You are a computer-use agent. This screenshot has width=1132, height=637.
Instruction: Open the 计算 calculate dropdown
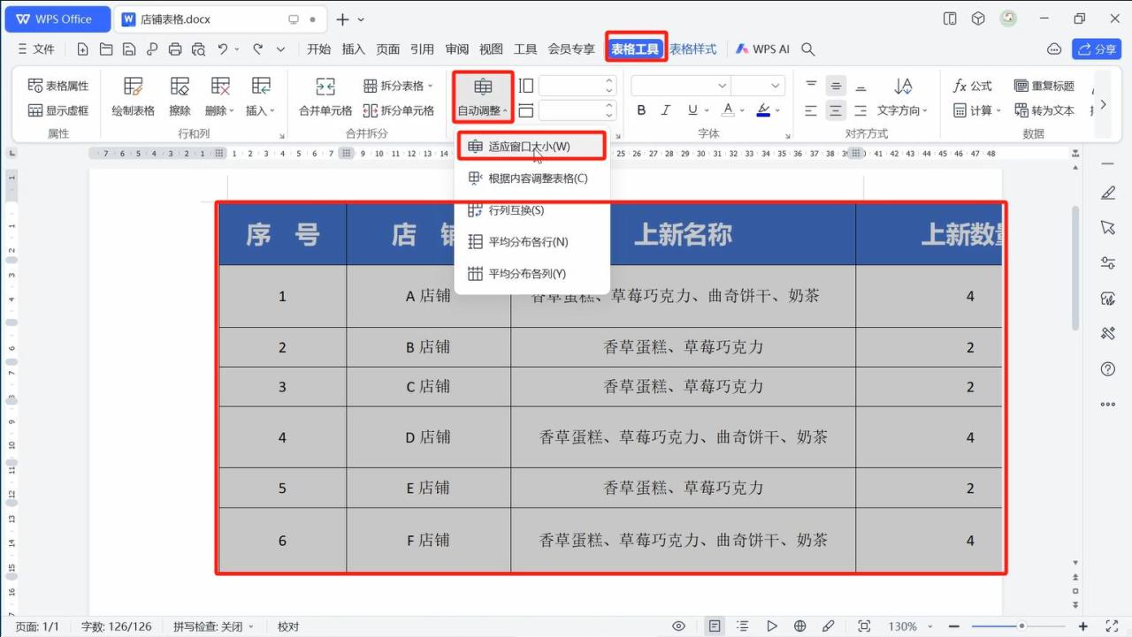[x=976, y=110]
